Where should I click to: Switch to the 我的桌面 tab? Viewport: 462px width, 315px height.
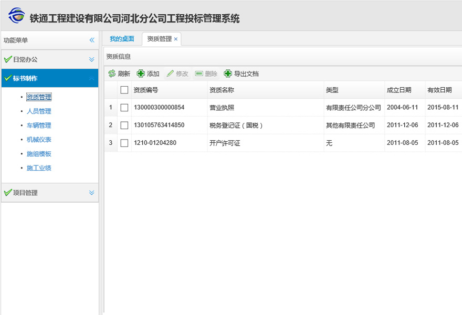(x=122, y=38)
